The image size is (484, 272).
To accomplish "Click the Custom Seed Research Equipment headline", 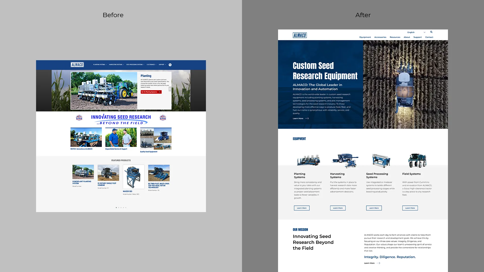I will [x=325, y=71].
